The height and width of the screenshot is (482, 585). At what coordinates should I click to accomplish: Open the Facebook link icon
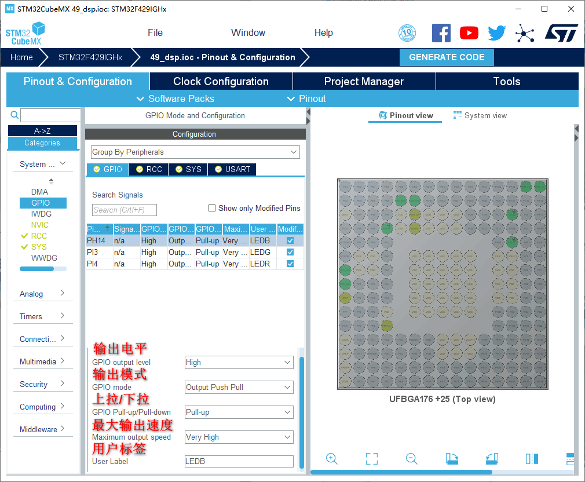click(x=441, y=33)
